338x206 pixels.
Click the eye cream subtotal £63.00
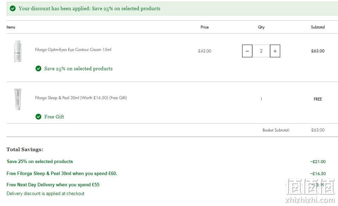click(318, 51)
